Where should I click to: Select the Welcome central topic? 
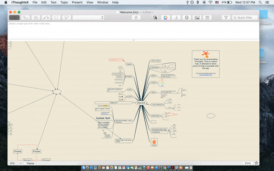click(x=141, y=103)
